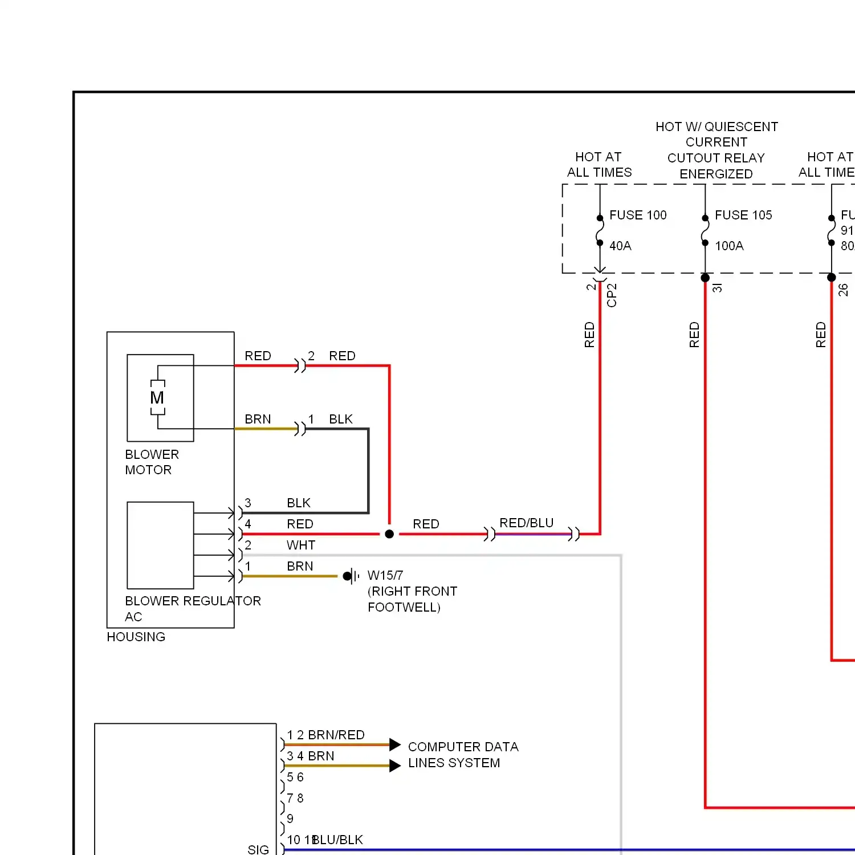Screen dimensions: 855x855
Task: Click the arrowhead on BRN/RED wire
Action: coord(395,744)
